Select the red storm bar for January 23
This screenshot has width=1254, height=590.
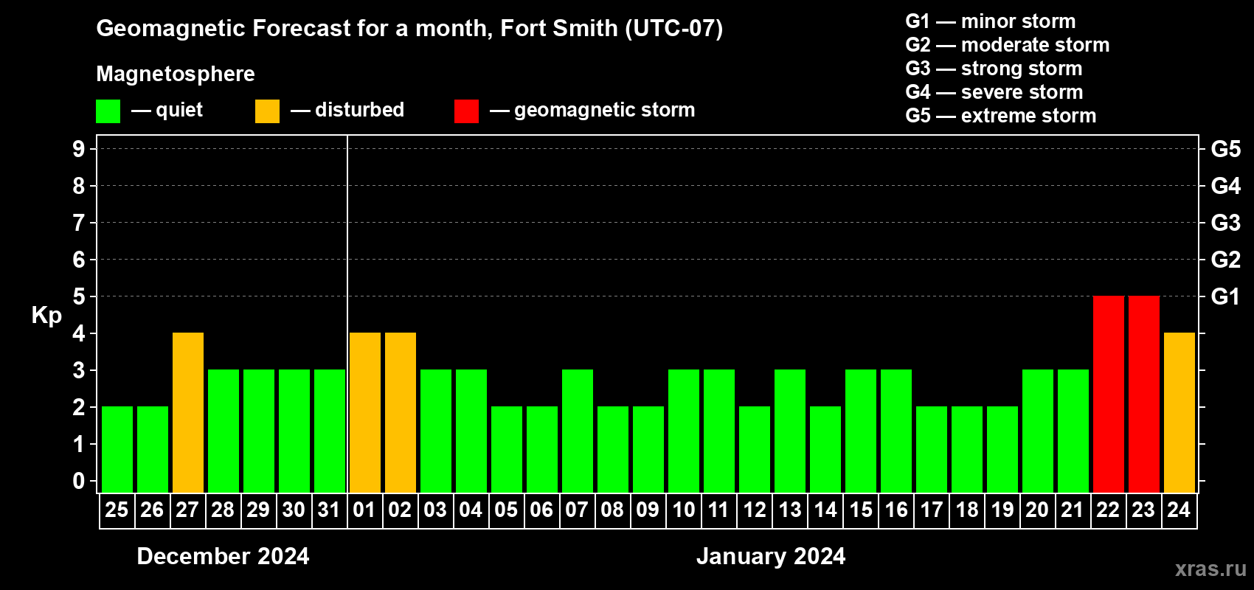pos(1143,394)
